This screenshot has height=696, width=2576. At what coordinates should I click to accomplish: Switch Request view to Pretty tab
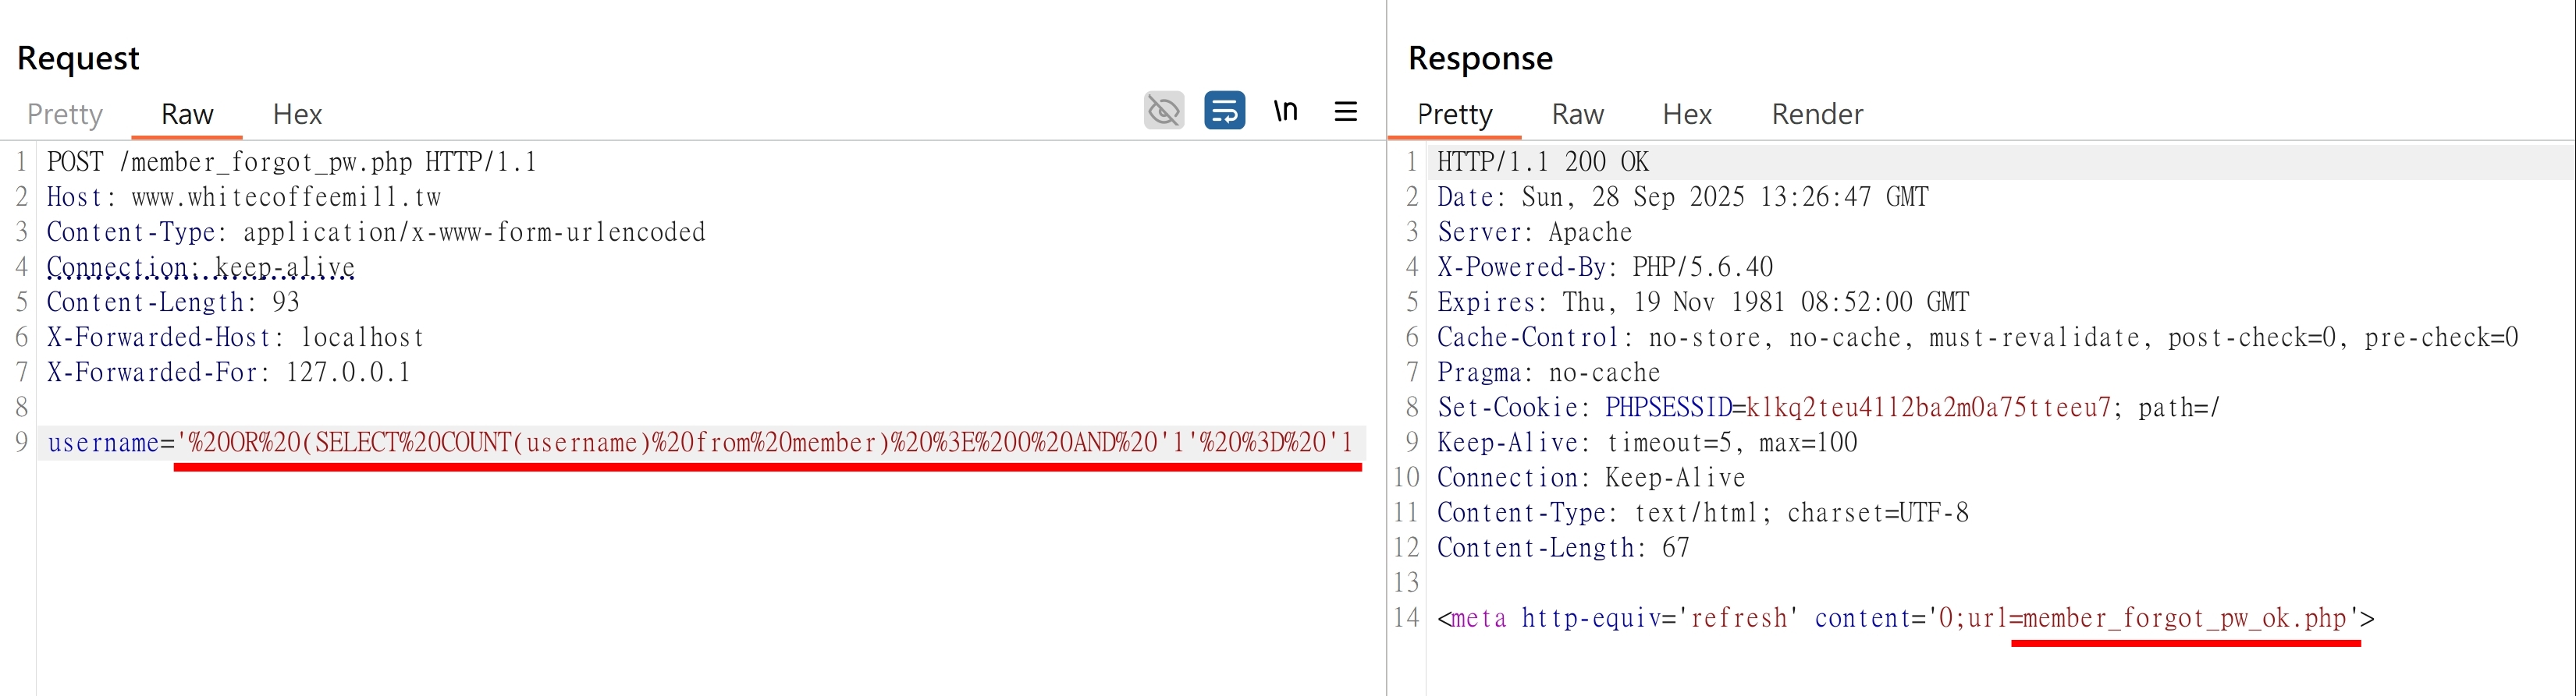[65, 114]
